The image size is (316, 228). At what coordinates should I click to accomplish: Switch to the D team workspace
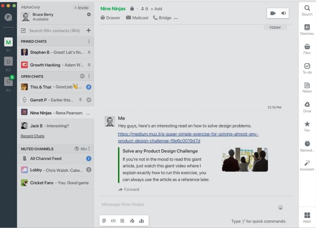click(9, 62)
